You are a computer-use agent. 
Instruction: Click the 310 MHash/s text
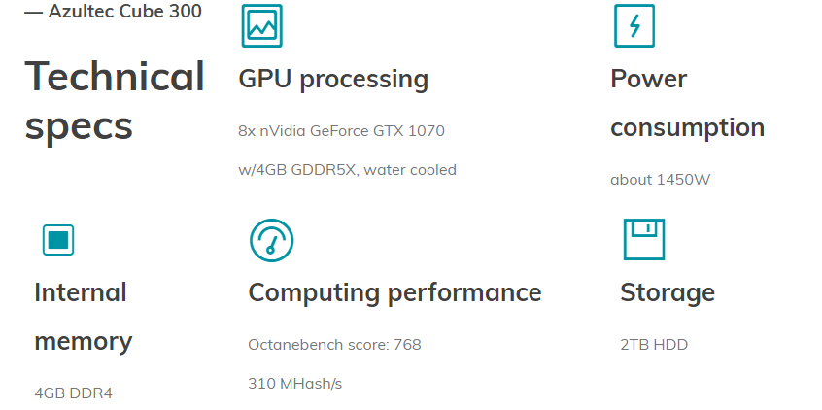(x=294, y=384)
